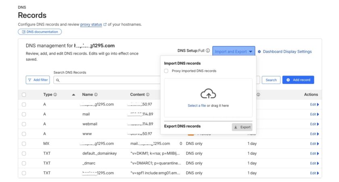The height and width of the screenshot is (182, 339).
Task: Select the checkbox for the _dmarc TXT record
Action: [24, 163]
